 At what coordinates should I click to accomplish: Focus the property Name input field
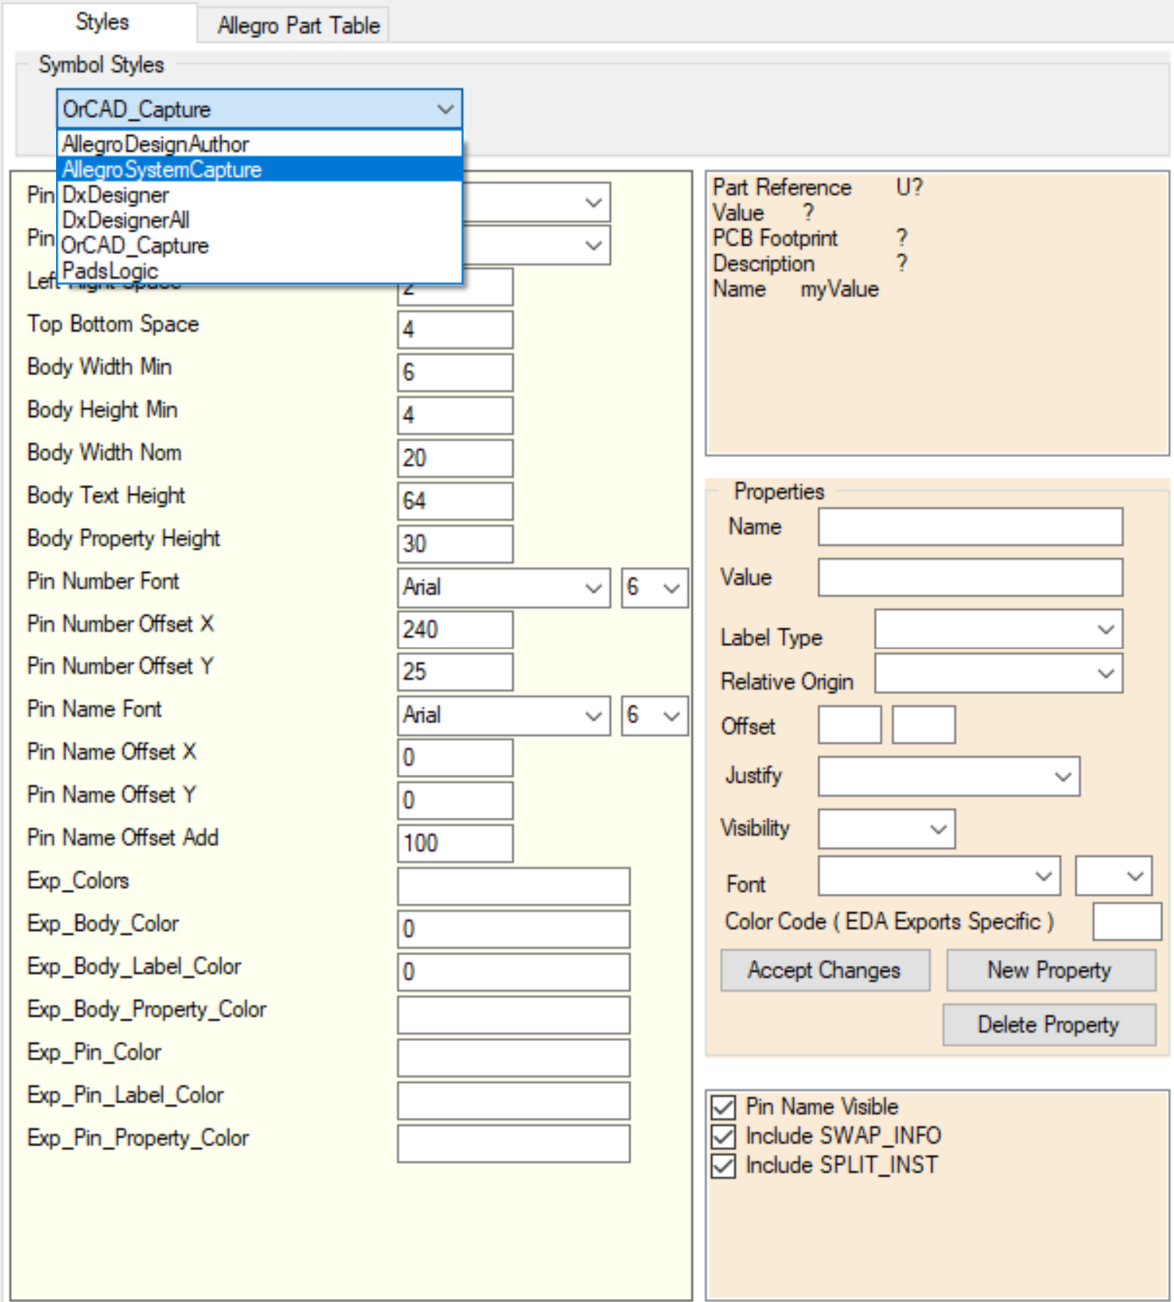(x=970, y=527)
